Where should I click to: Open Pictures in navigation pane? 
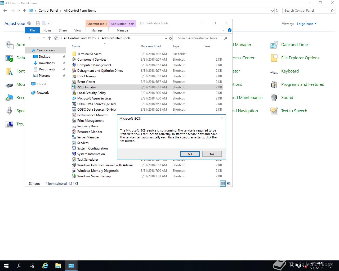tap(44, 76)
